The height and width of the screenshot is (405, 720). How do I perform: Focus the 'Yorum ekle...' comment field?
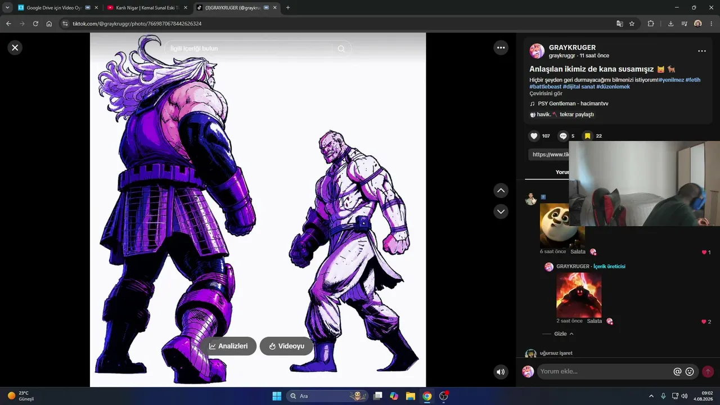coord(605,372)
